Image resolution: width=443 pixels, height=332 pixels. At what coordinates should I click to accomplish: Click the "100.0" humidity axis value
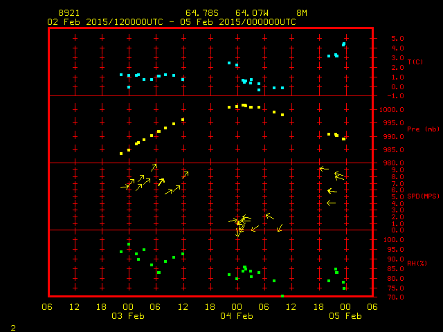[394, 240]
